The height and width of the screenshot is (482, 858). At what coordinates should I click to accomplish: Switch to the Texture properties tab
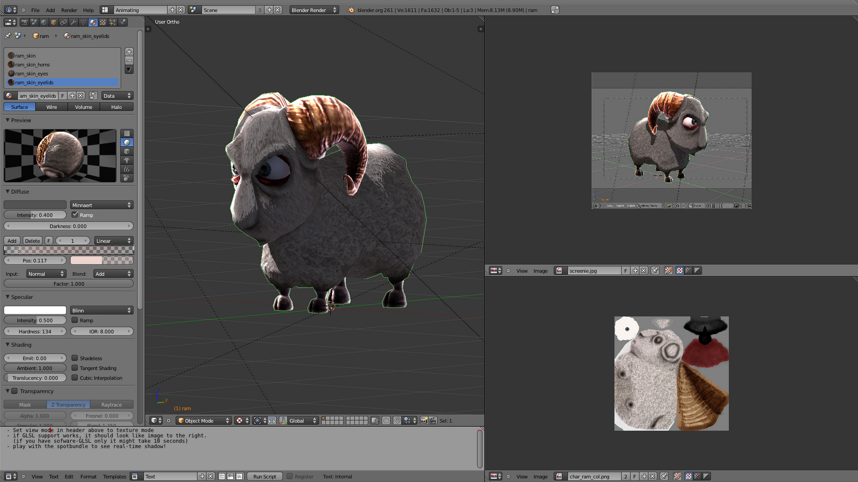102,22
